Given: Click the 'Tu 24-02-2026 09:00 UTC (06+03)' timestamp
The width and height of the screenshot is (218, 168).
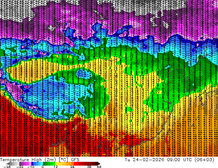Looking at the screenshot, I should pyautogui.click(x=170, y=160).
